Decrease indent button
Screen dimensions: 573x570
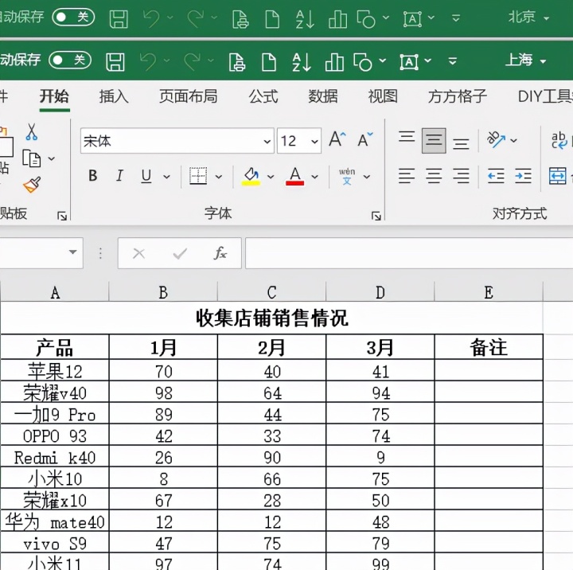(x=496, y=176)
